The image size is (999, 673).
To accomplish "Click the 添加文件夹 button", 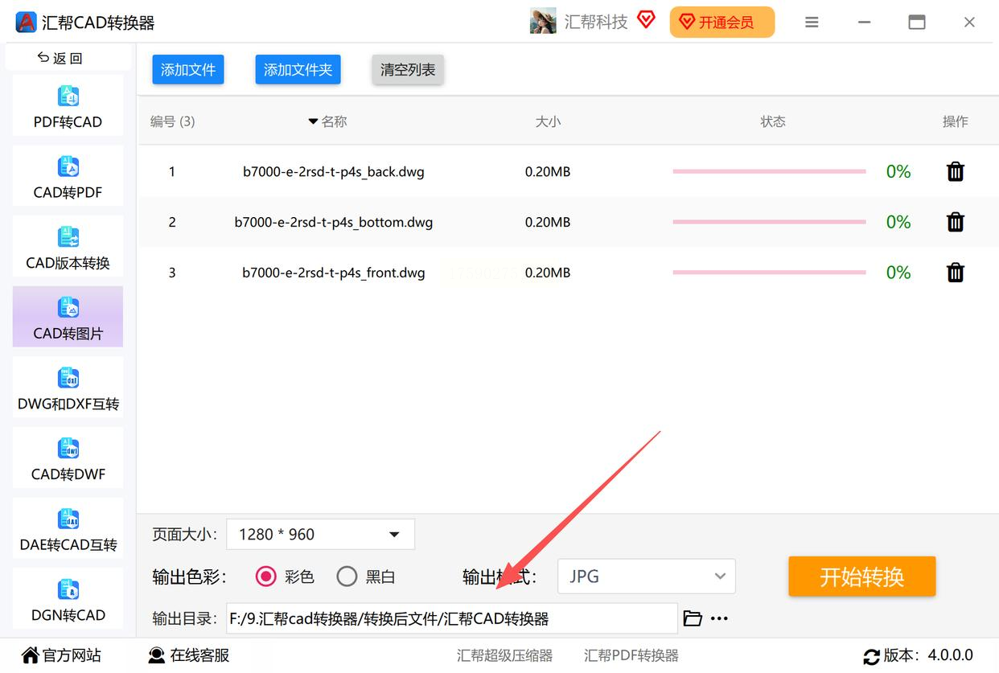I will coord(298,70).
